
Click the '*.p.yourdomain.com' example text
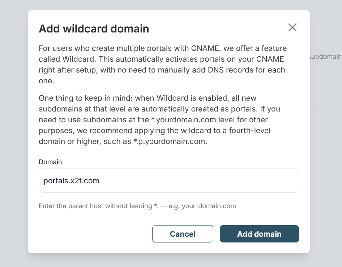coord(170,141)
